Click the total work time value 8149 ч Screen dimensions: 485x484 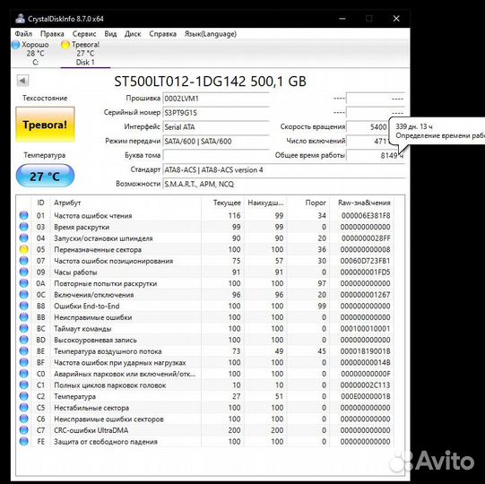[x=375, y=155]
